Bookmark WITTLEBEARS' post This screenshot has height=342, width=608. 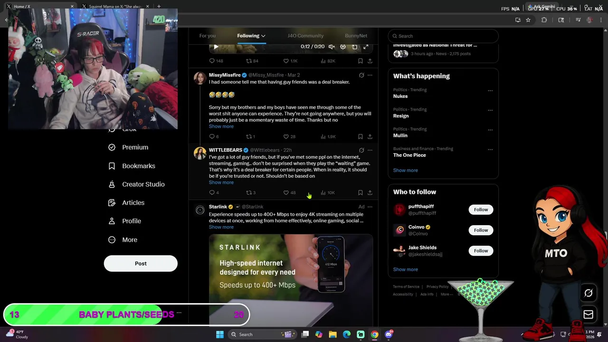click(361, 193)
